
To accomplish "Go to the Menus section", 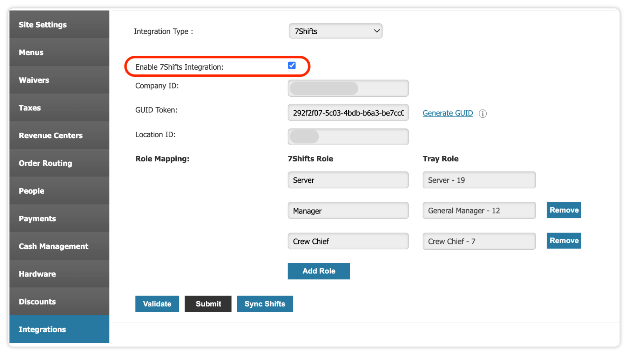I will [59, 52].
